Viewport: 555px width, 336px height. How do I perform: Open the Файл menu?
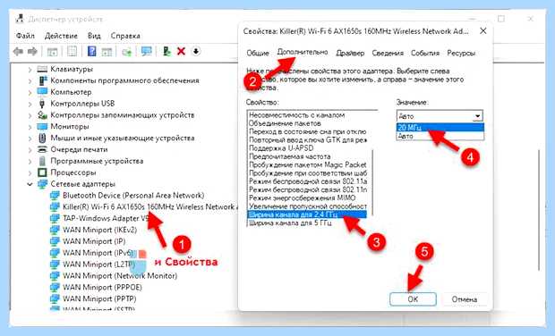coord(25,36)
